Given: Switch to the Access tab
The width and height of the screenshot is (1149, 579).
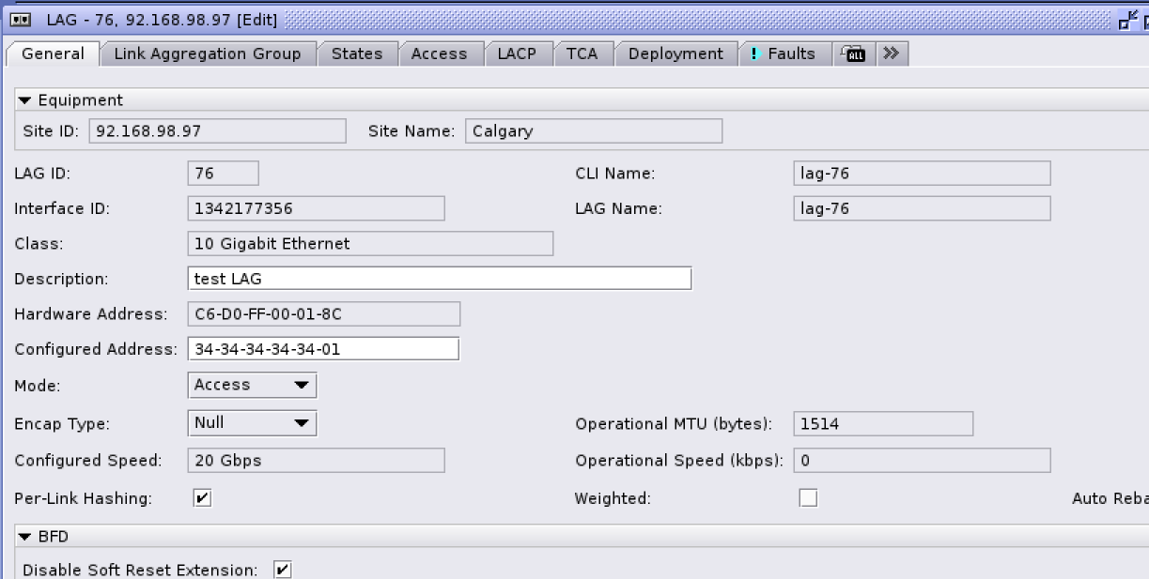Looking at the screenshot, I should (439, 54).
